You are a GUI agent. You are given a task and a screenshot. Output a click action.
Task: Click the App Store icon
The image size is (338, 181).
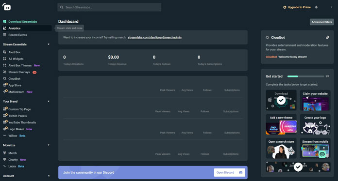[x=5, y=85]
